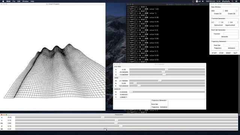The height and width of the screenshot is (135, 240).
Task: Click the stepper arrows of New Window width field
Action: 223,11
